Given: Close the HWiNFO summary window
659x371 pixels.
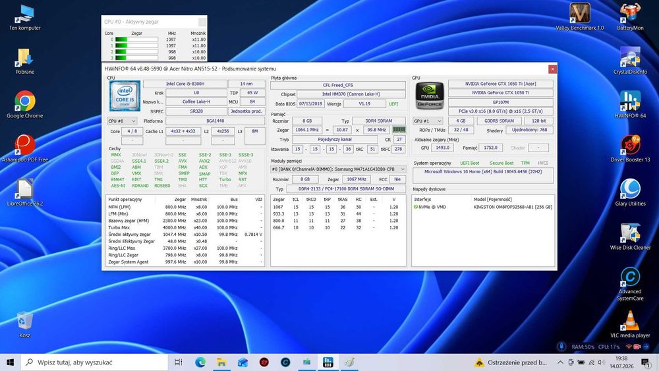Looking at the screenshot, I should [552, 69].
